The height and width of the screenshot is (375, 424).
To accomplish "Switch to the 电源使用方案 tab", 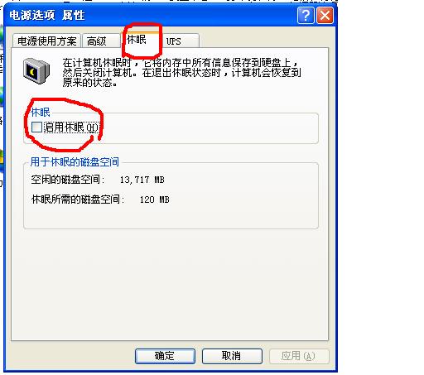I will coord(46,41).
